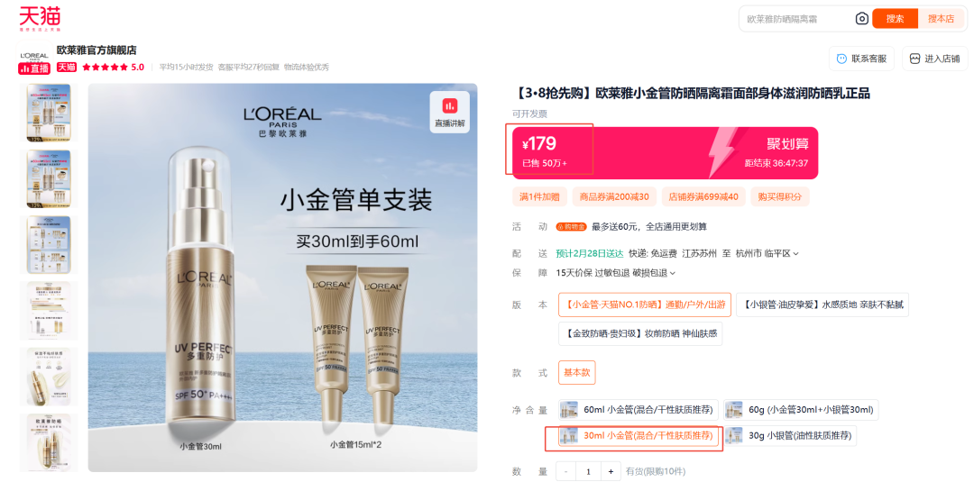
Task: Increase quantity with plus button
Action: click(610, 472)
